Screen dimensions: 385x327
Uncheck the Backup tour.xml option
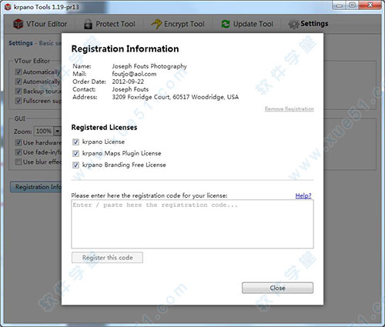coord(18,91)
